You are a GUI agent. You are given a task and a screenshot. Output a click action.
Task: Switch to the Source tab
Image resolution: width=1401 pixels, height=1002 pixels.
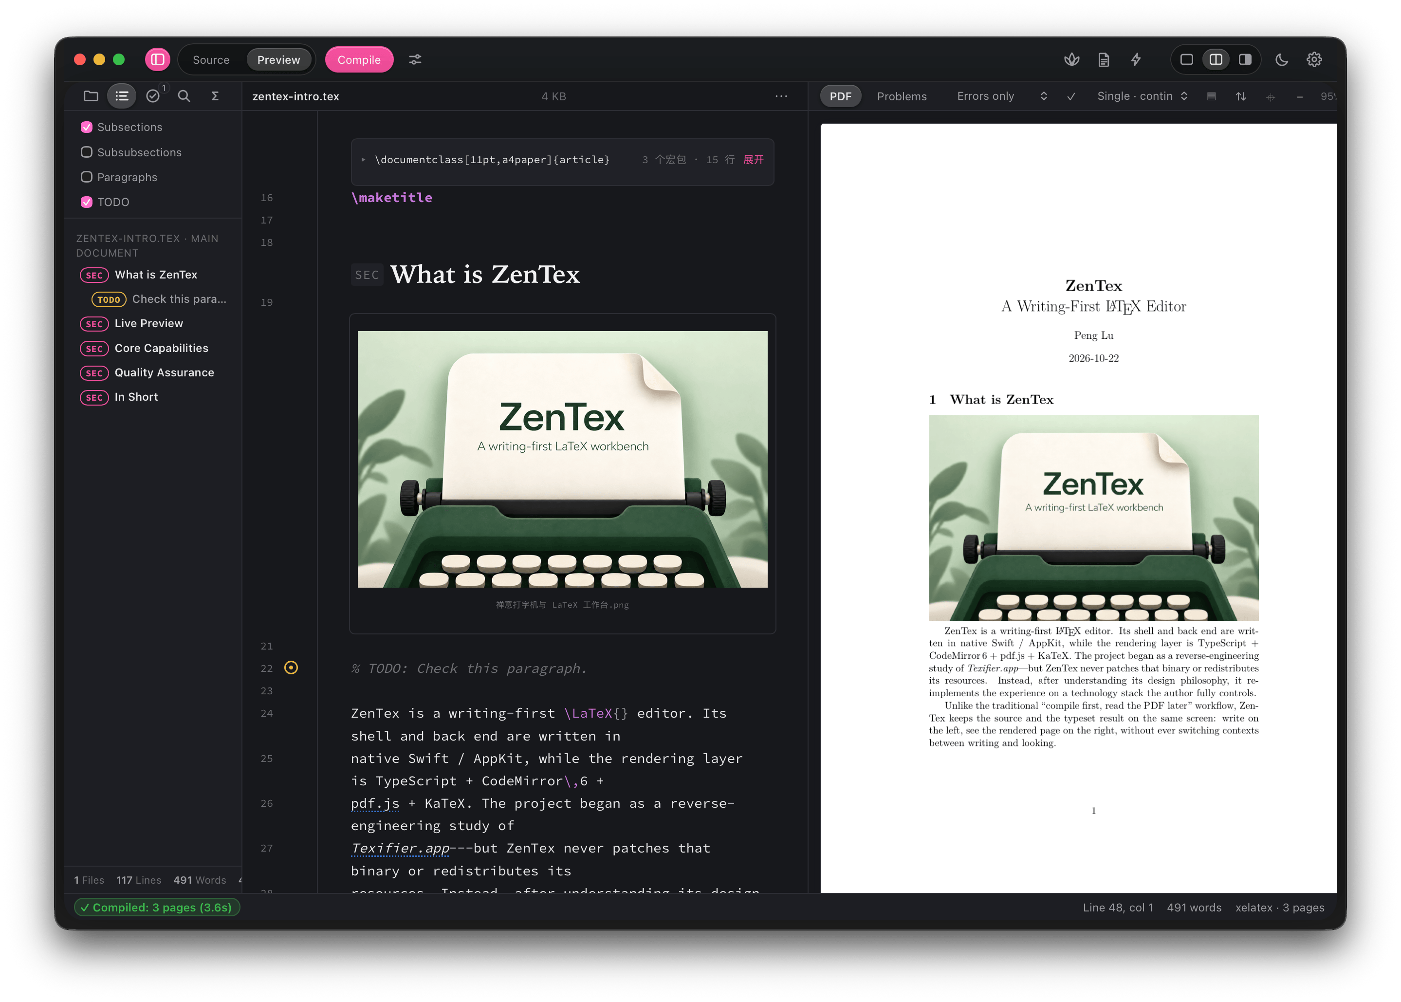click(x=211, y=59)
